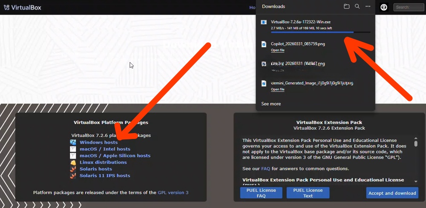
Task: Search downloads using magnifier icon
Action: (357, 6)
